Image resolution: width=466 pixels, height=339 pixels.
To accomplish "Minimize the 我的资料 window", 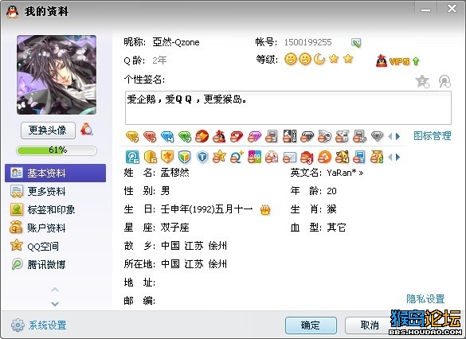I will (425, 10).
